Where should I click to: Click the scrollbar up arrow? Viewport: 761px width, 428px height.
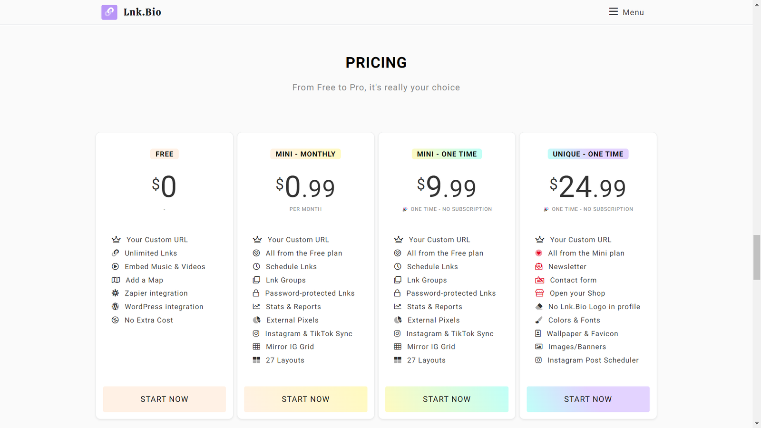pos(757,4)
